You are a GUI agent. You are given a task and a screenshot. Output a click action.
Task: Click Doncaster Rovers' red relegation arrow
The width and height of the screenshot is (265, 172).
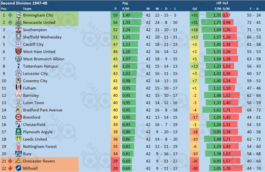pos(10,161)
